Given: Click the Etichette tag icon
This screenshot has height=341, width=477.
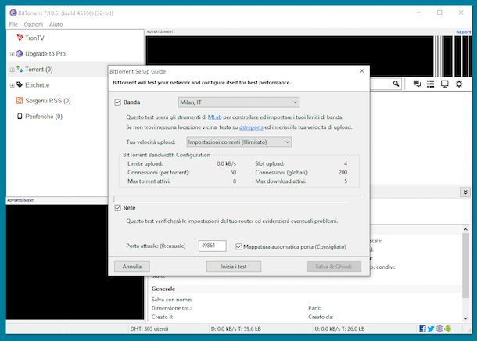Looking at the screenshot, I should pos(20,84).
